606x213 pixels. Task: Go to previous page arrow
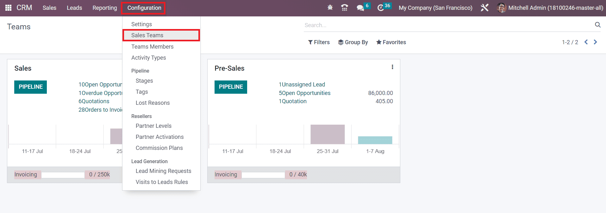(x=586, y=42)
